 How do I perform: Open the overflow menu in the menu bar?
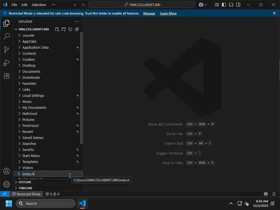click(53, 5)
